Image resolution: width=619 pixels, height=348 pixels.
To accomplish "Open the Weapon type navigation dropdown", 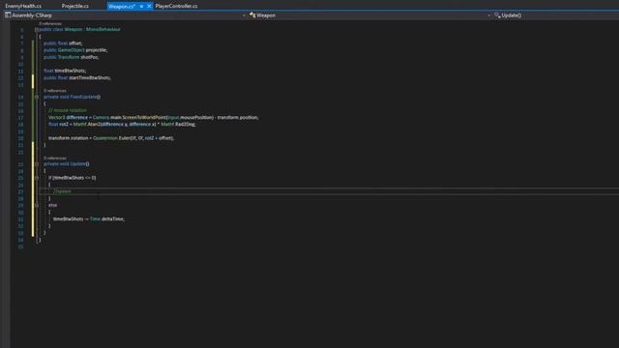I will (488, 15).
